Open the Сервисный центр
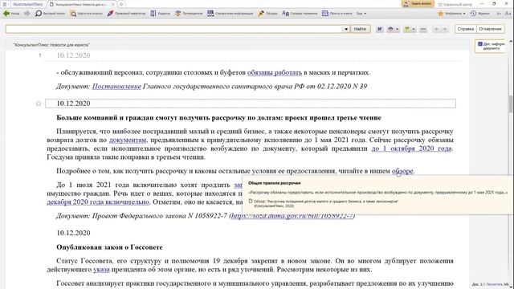 pos(455,4)
